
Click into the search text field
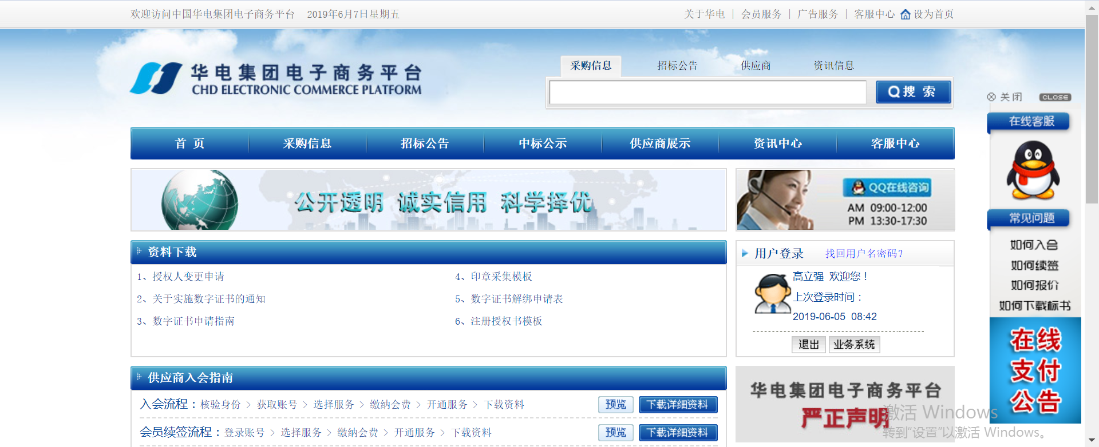point(707,92)
